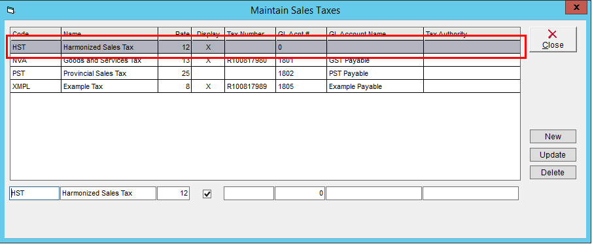
Task: Click PST Payable account name cell
Action: (x=375, y=73)
